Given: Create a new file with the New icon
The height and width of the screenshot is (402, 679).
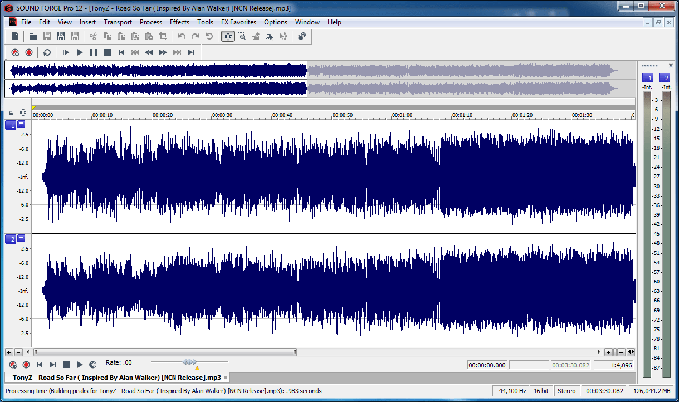Looking at the screenshot, I should [x=15, y=36].
